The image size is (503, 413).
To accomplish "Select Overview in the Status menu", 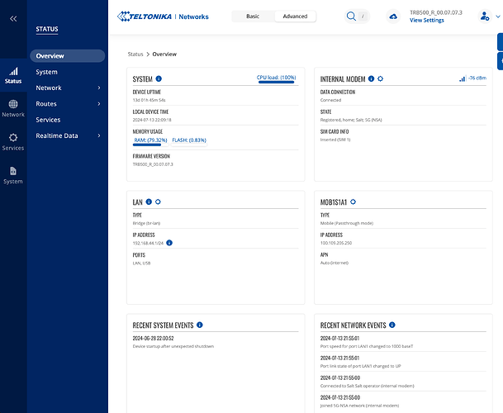I will [68, 56].
